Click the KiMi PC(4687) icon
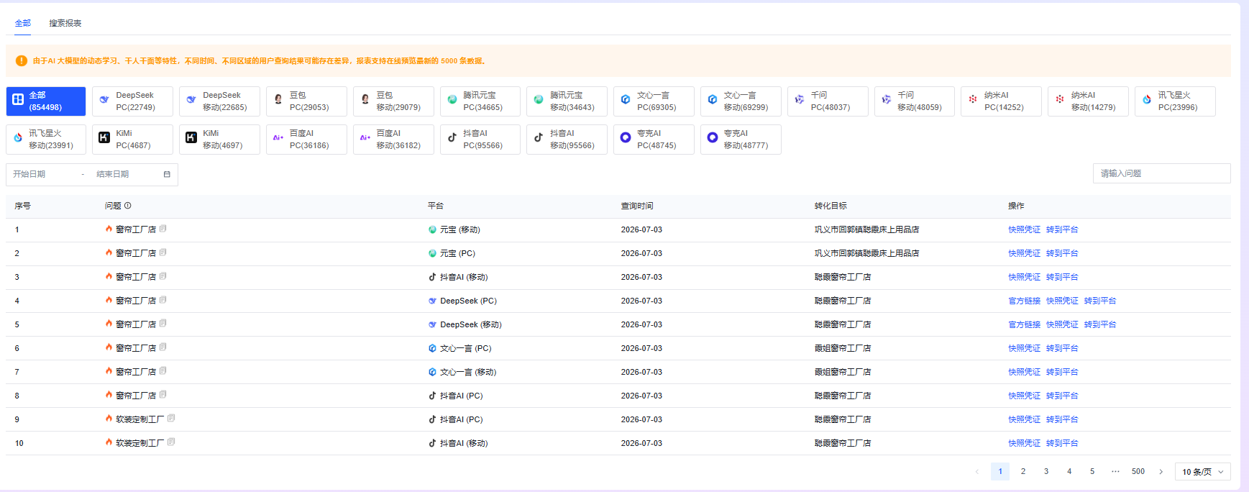Image resolution: width=1249 pixels, height=492 pixels. coord(104,137)
